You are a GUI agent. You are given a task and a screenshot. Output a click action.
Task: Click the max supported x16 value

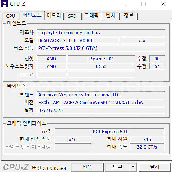coord(147,139)
